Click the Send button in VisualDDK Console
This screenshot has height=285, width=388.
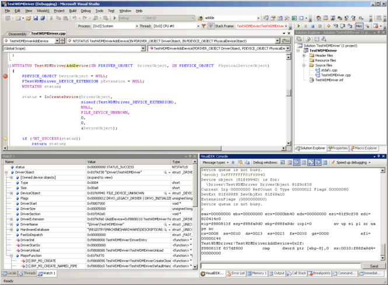pyautogui.click(x=373, y=266)
